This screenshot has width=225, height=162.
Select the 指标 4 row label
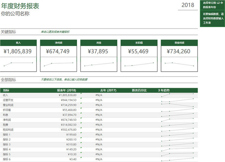[7, 149]
